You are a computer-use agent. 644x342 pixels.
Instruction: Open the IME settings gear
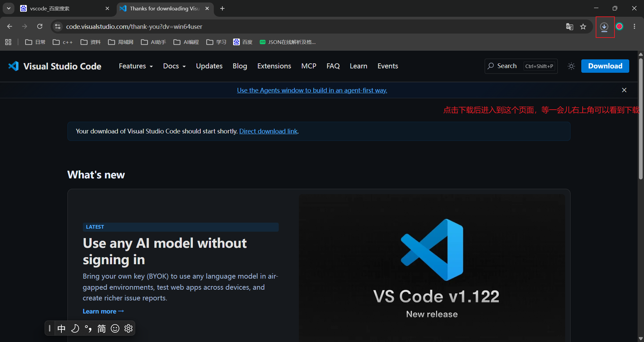(x=128, y=328)
